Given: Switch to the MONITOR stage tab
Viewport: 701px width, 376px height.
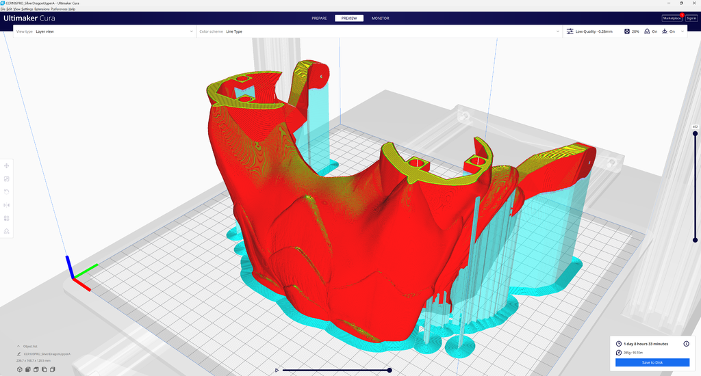Looking at the screenshot, I should 381,18.
